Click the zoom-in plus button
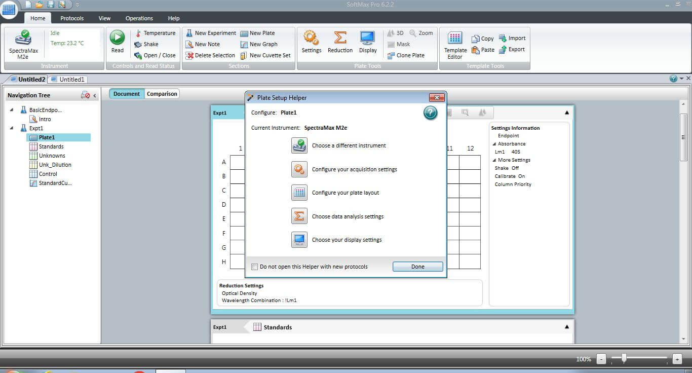This screenshot has width=692, height=373. [x=677, y=359]
